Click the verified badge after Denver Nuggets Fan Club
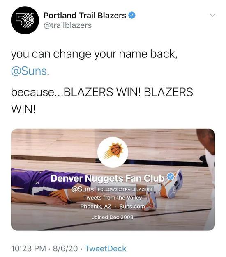The width and height of the screenshot is (226, 257). point(171,177)
